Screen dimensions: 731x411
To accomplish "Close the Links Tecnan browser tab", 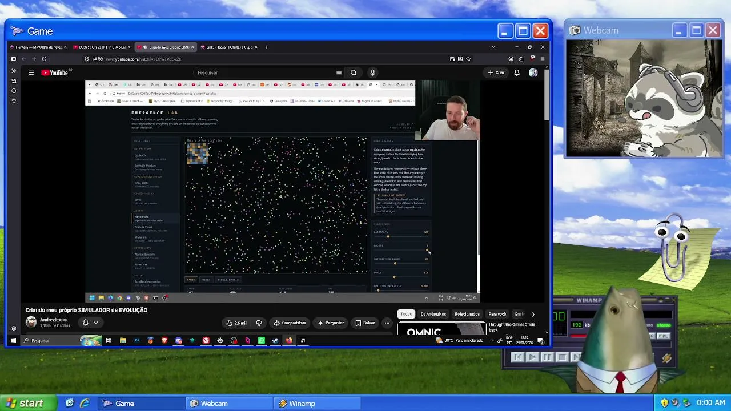I will [x=256, y=47].
